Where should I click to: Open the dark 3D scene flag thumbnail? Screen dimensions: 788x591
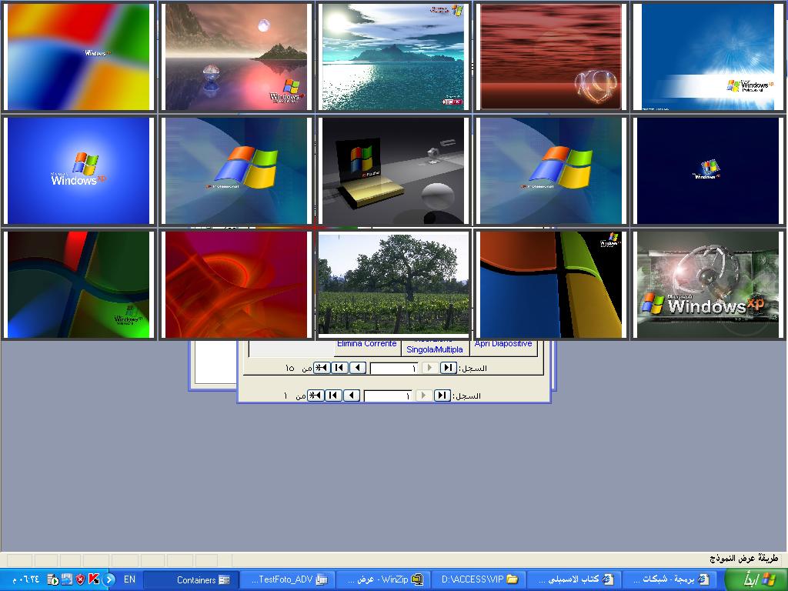click(x=393, y=170)
